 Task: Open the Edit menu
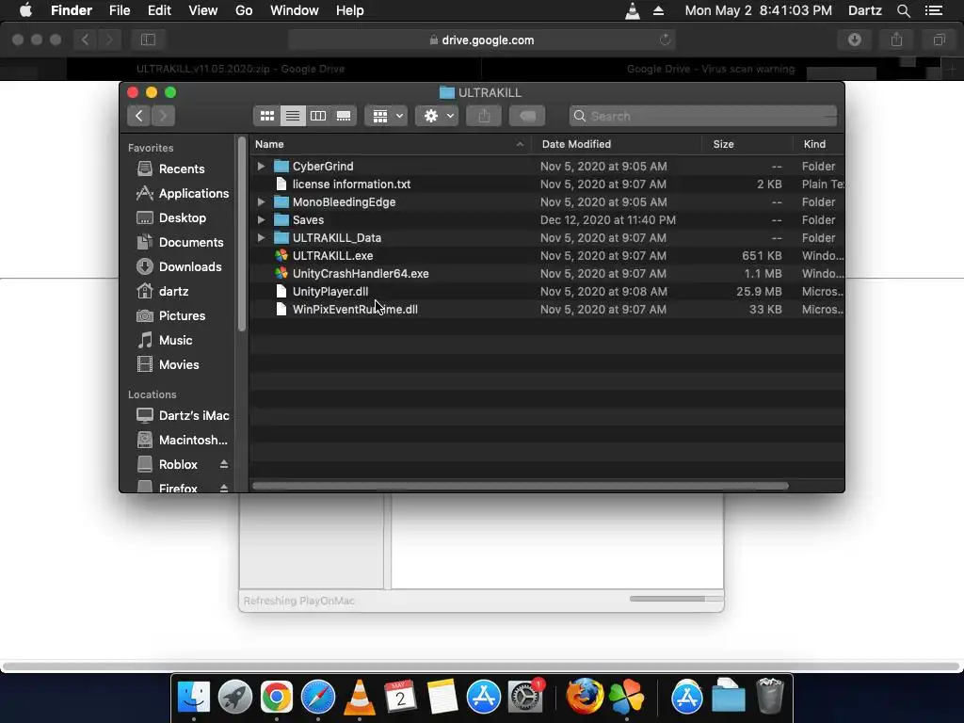click(x=159, y=10)
